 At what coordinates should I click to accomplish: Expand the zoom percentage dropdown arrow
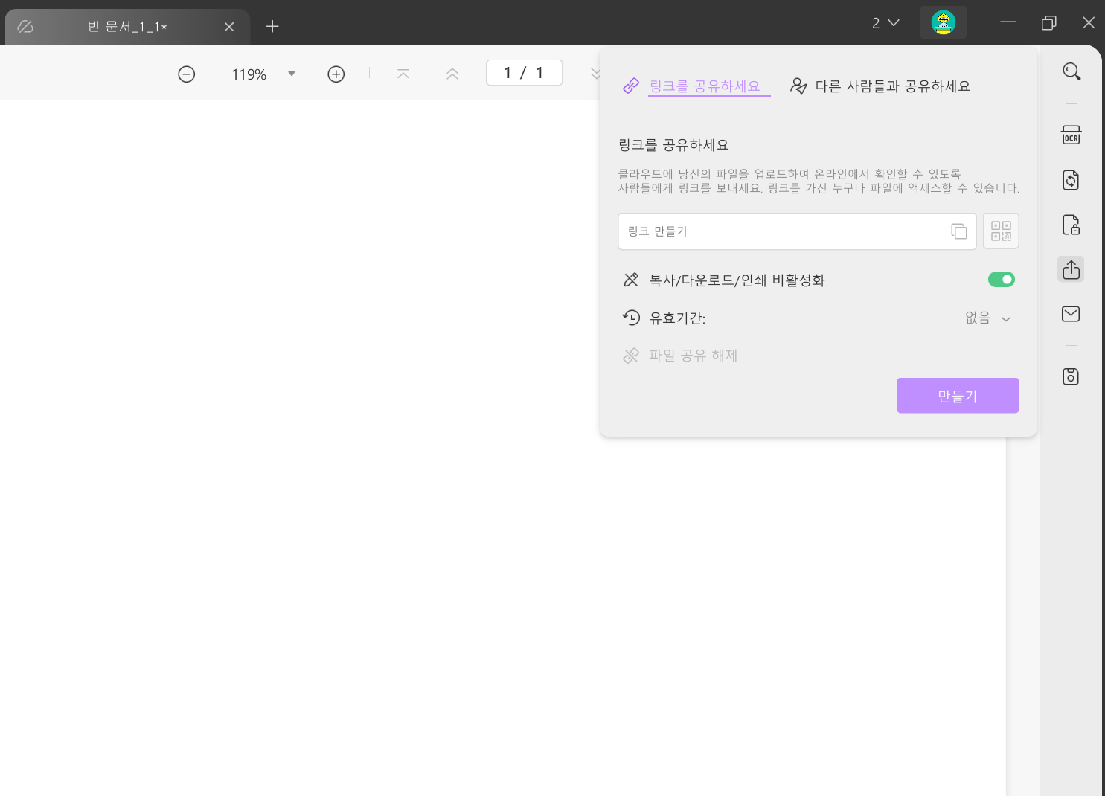point(292,74)
